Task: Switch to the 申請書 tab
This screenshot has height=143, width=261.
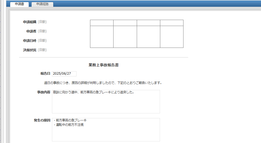Action: (19, 4)
